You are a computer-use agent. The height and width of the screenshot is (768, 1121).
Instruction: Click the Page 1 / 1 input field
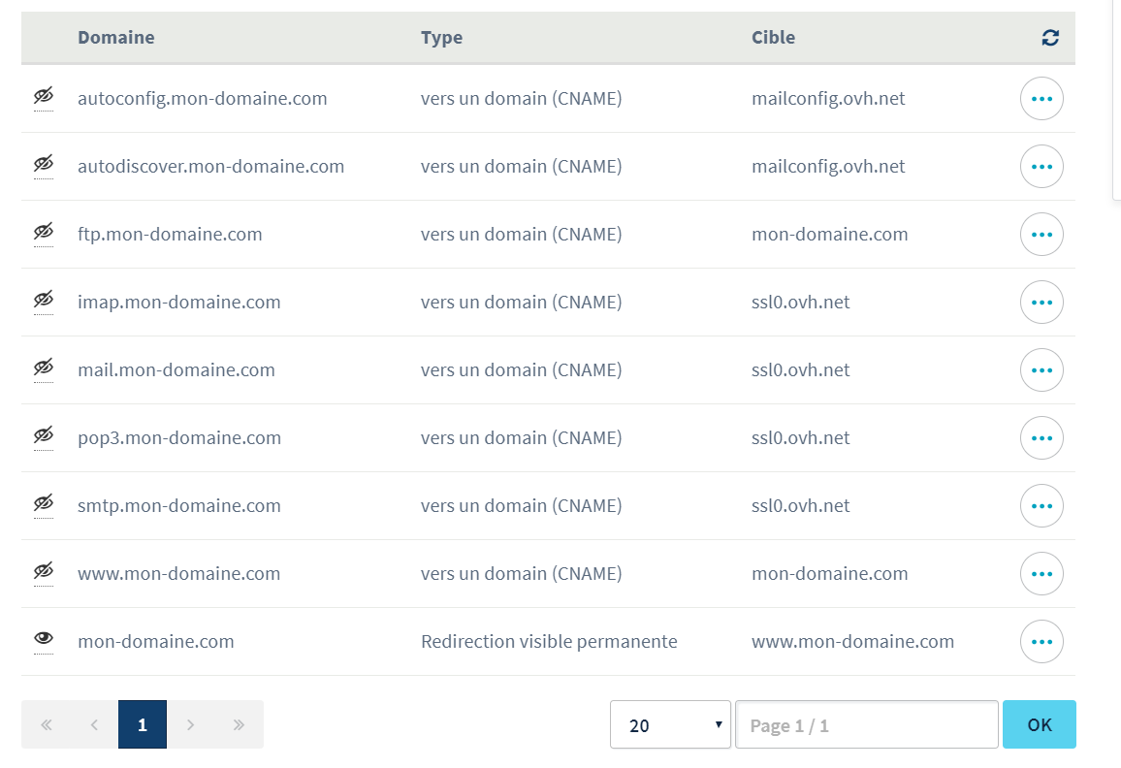(x=866, y=725)
